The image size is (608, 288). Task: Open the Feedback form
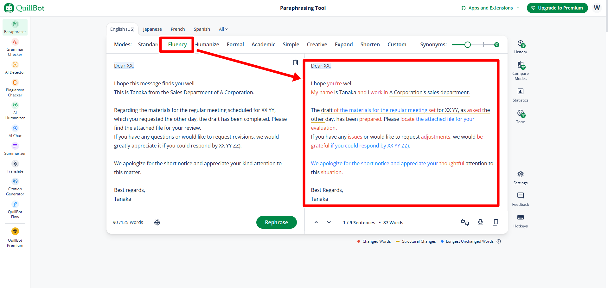tap(521, 200)
